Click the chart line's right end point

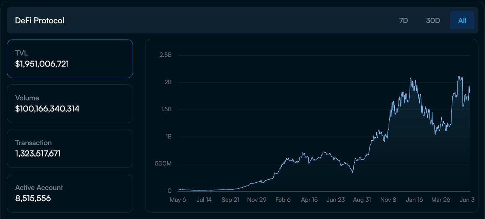[x=470, y=86]
